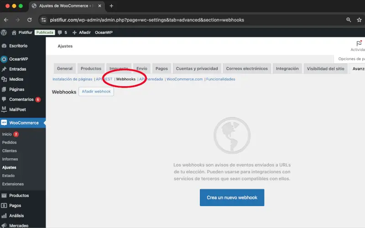Open the Pedidos submenu item
This screenshot has width=365, height=228.
point(9,142)
